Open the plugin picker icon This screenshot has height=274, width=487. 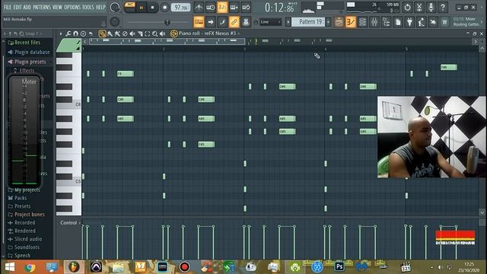(409, 22)
